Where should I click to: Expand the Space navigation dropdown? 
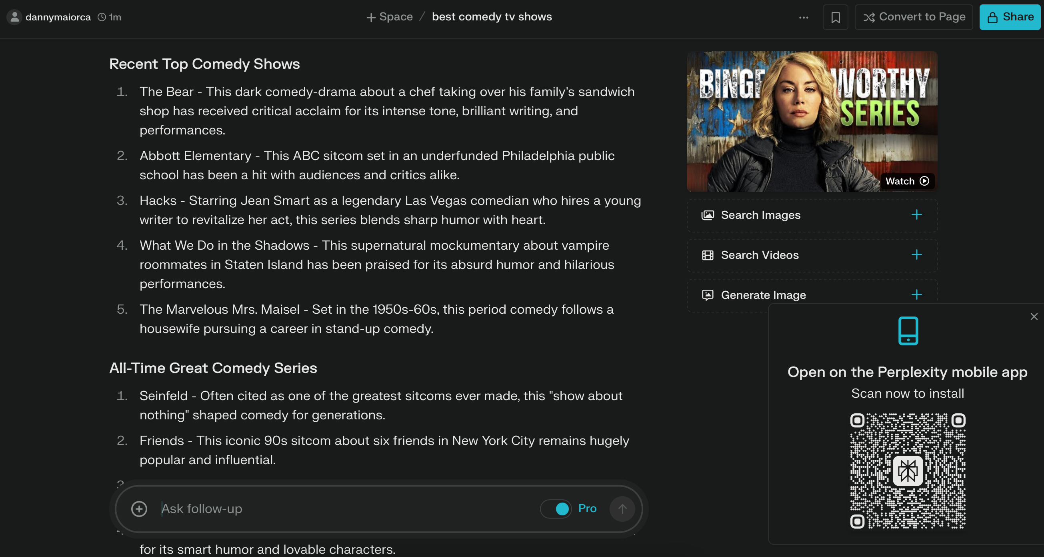(388, 16)
